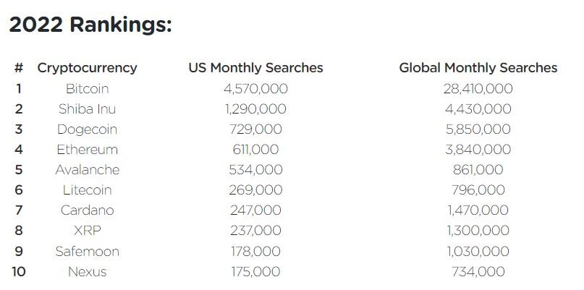Select the XRP cryptocurrency entry
Viewport: 584px width, 290px height.
[87, 231]
